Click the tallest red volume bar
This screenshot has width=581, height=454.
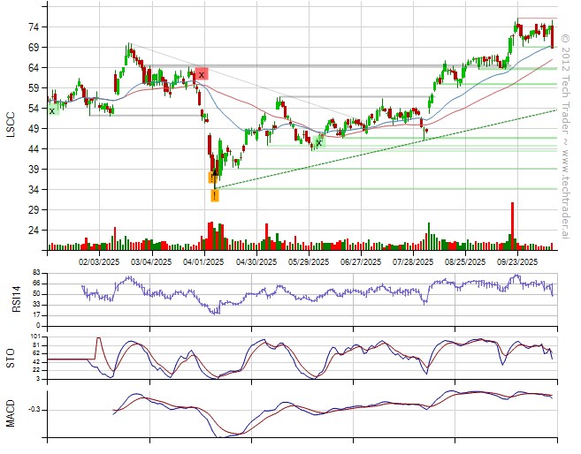(511, 225)
